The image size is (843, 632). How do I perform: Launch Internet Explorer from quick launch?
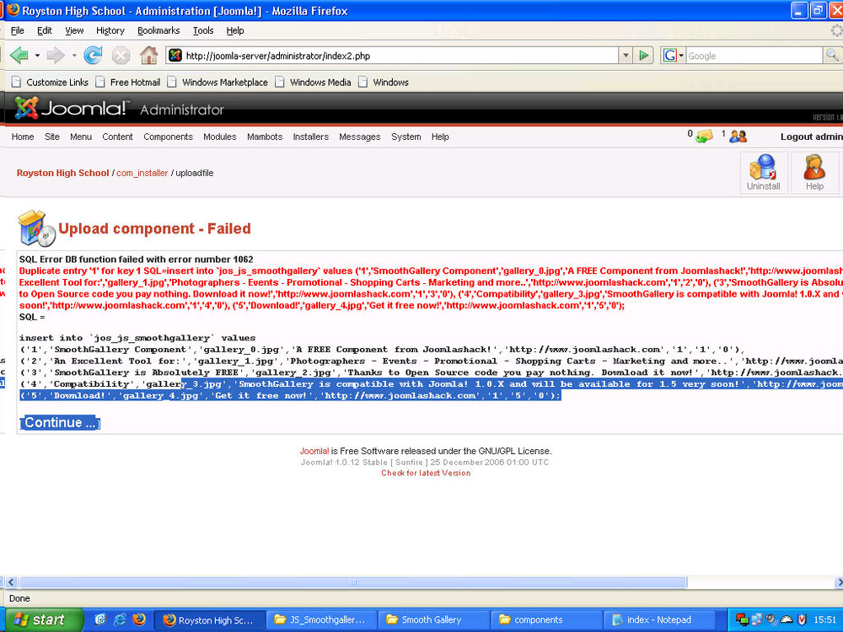pos(120,619)
